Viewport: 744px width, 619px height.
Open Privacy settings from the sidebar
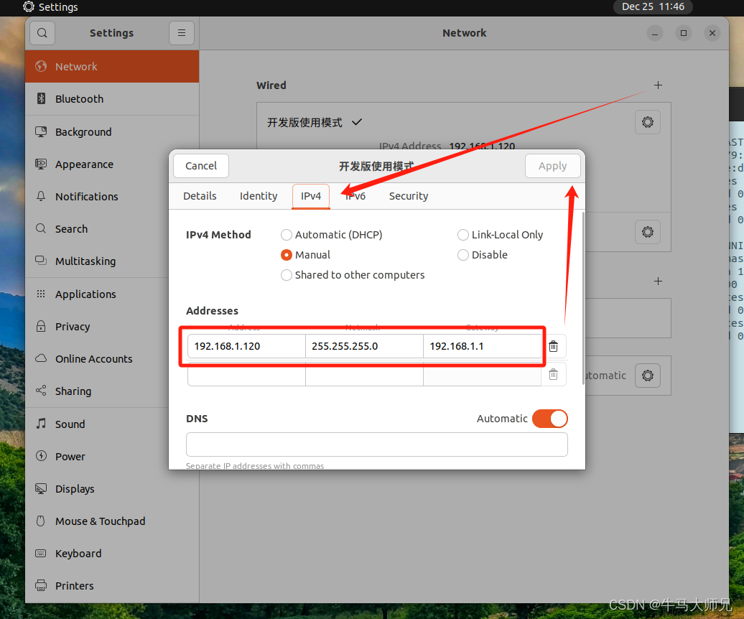[x=72, y=326]
